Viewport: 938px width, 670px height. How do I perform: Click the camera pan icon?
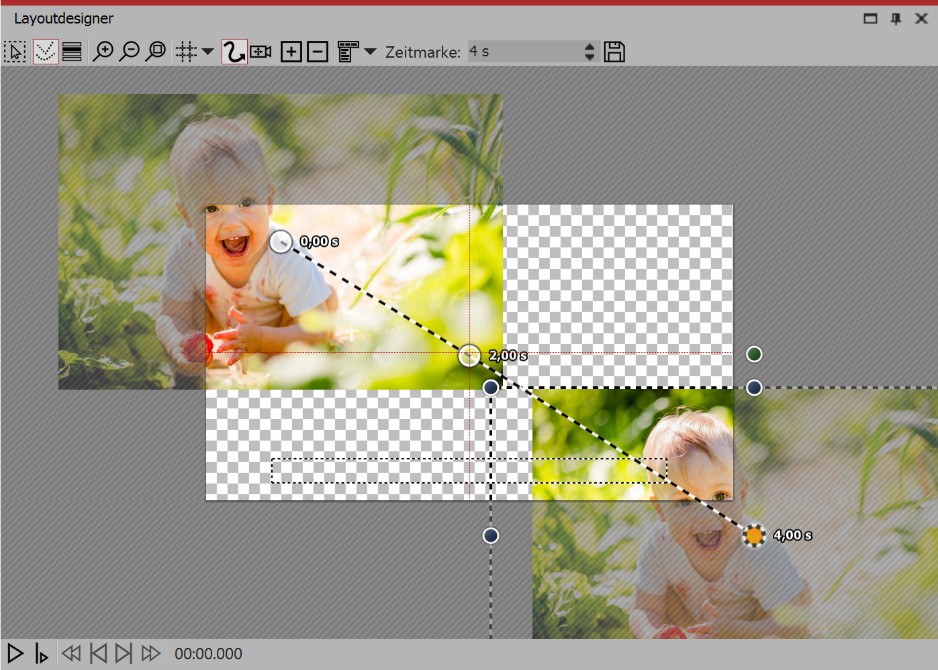tap(261, 52)
